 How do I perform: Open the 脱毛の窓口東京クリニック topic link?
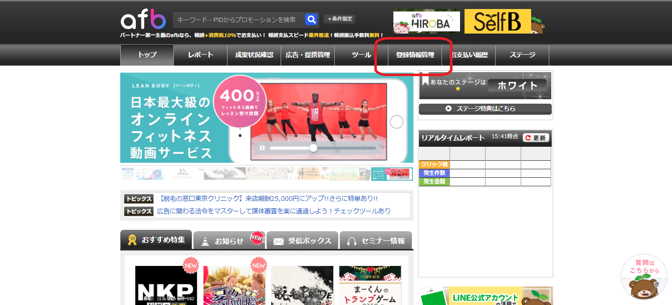[x=268, y=199]
